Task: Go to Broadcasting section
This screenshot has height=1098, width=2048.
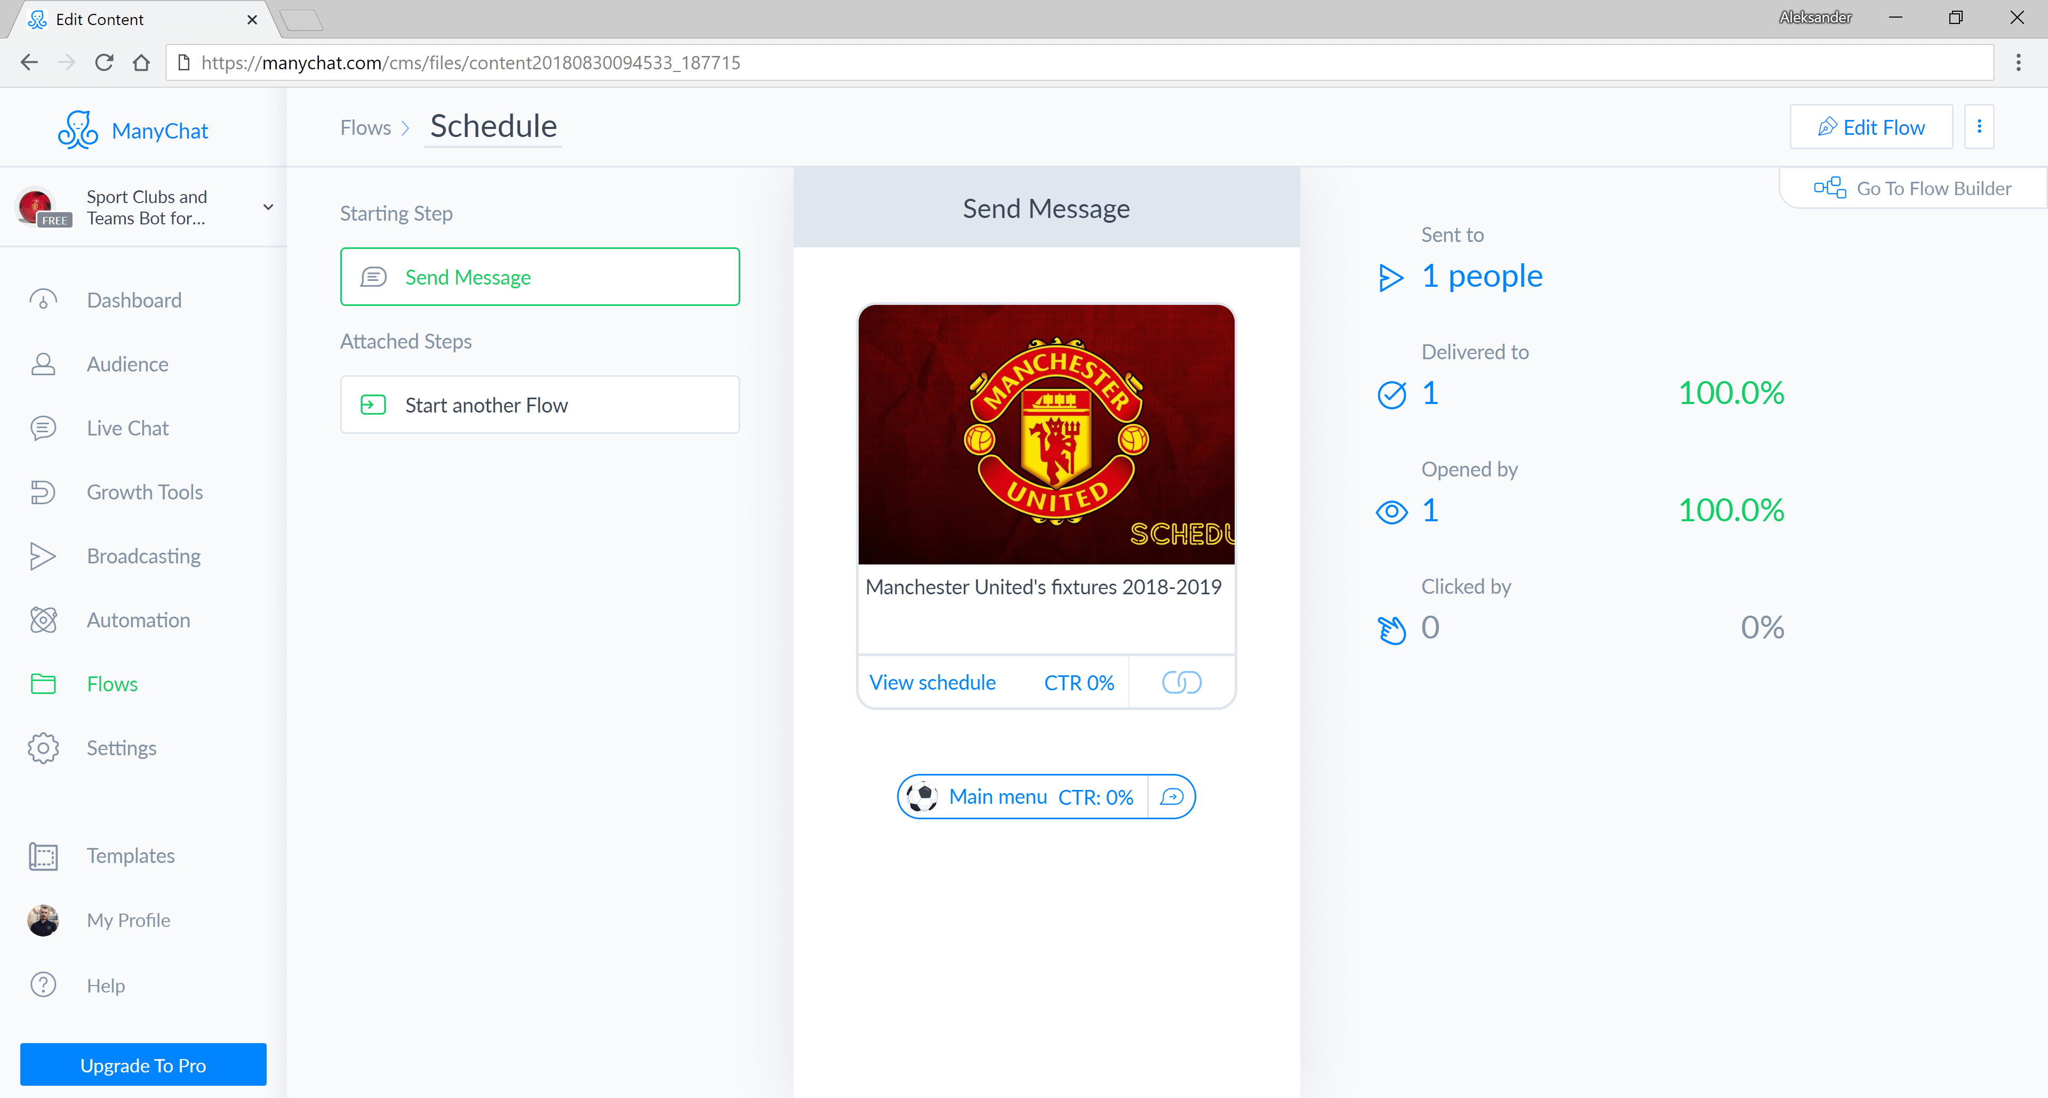Action: 144,556
